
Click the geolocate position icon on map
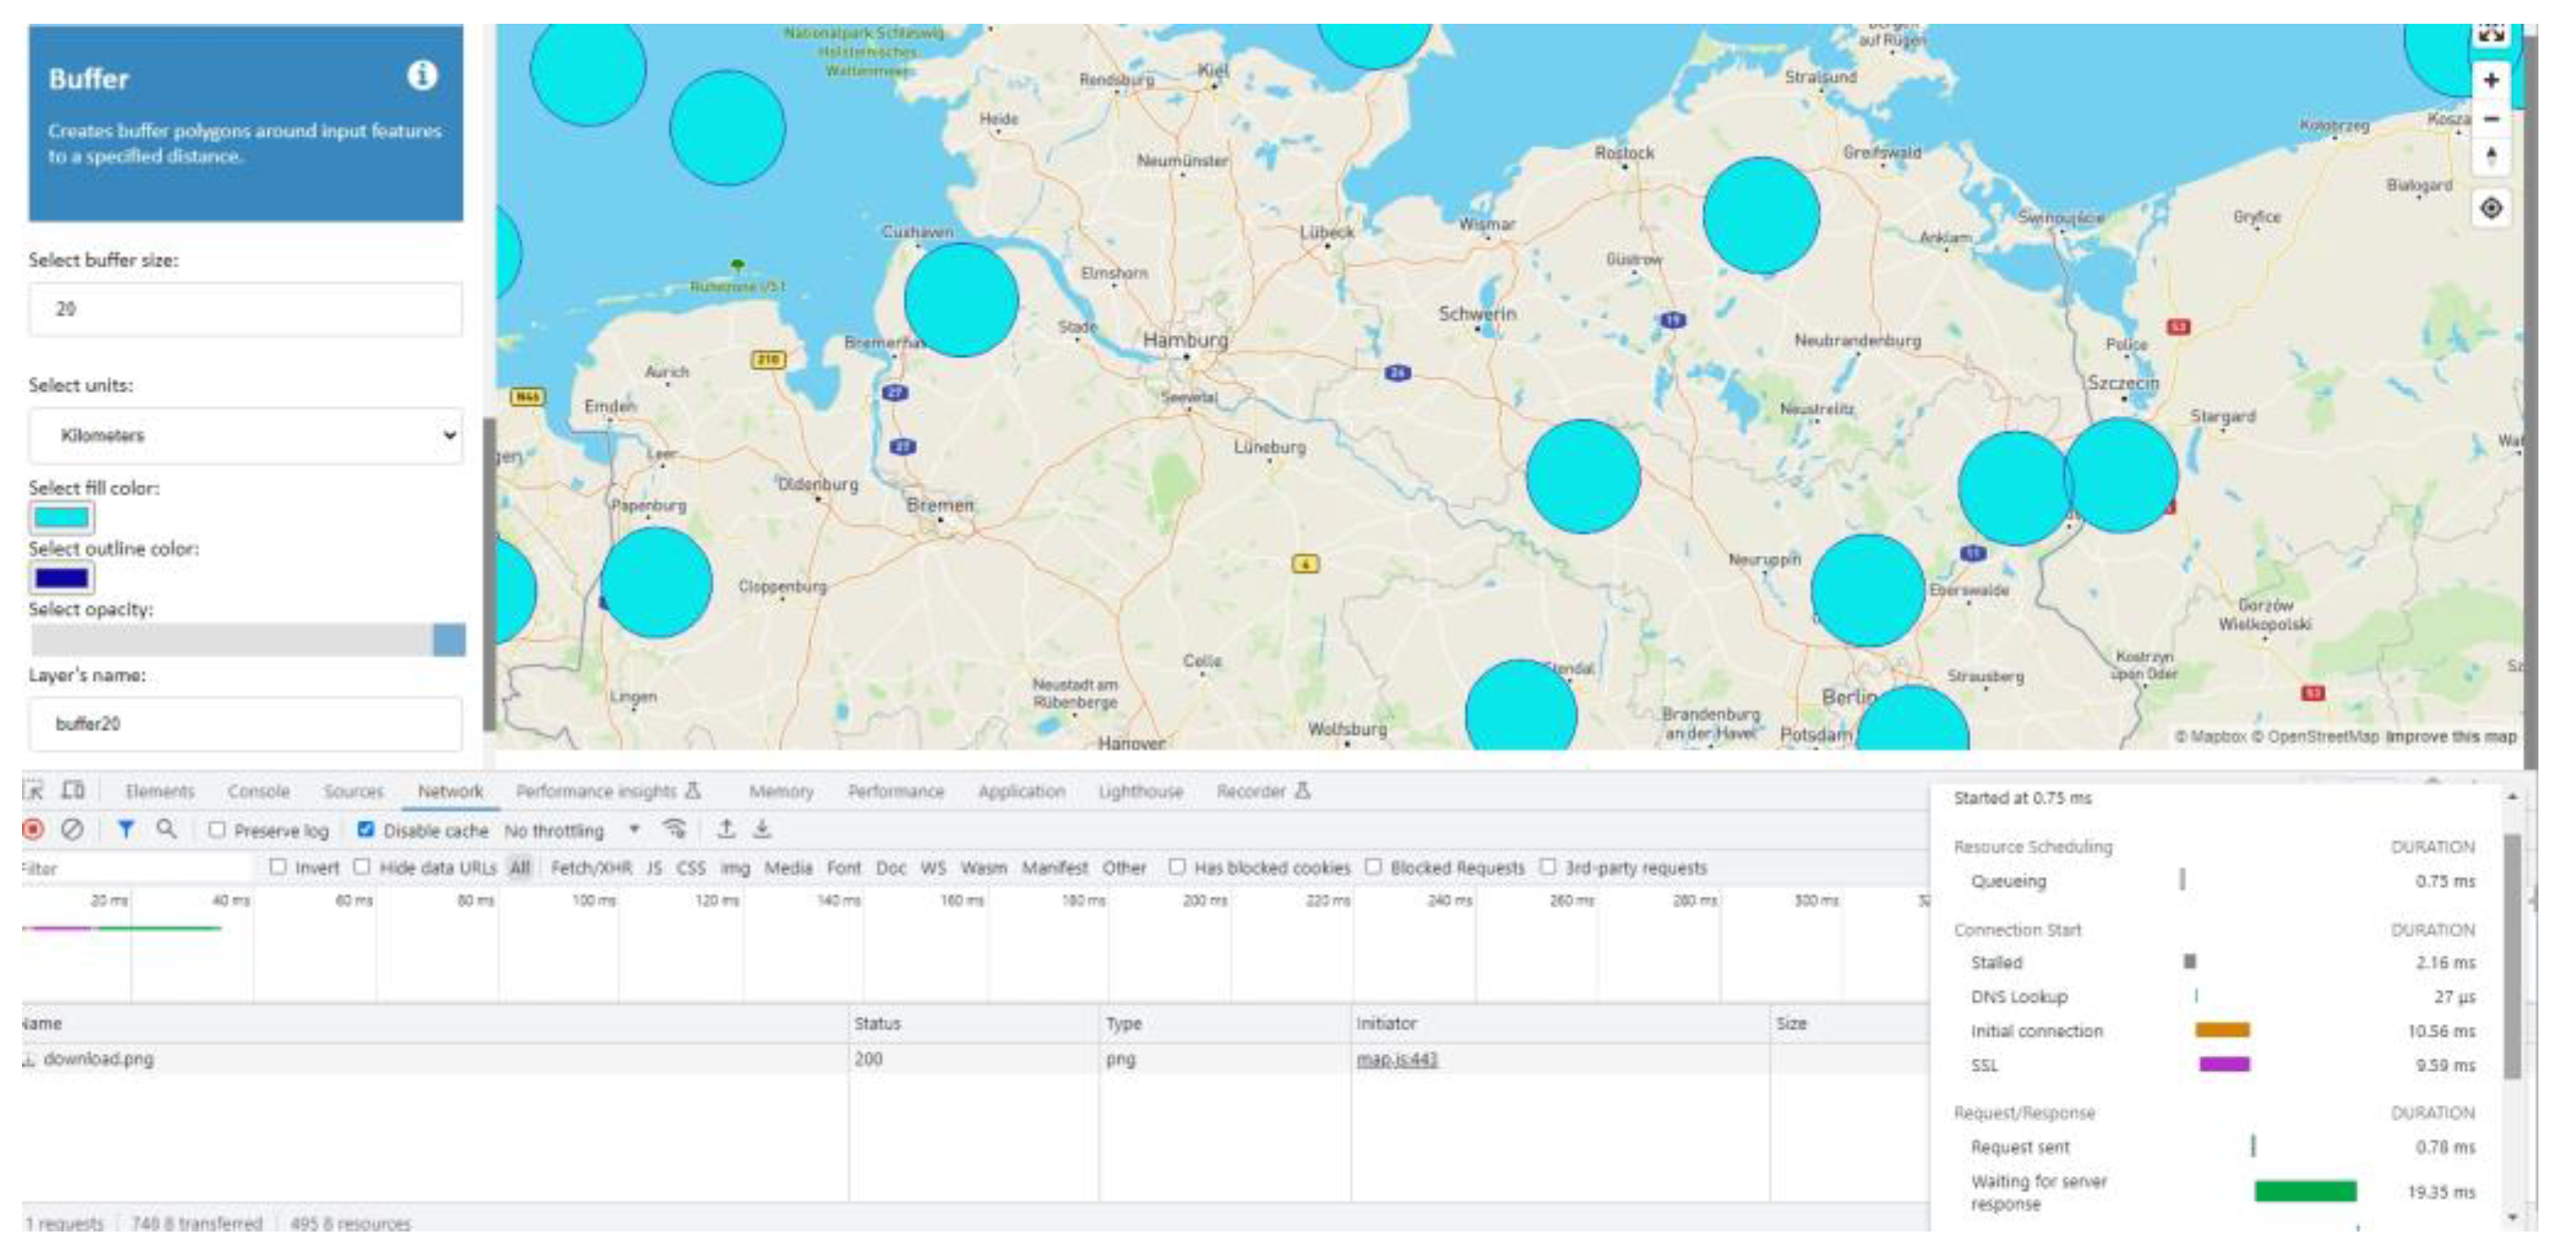point(2490,208)
